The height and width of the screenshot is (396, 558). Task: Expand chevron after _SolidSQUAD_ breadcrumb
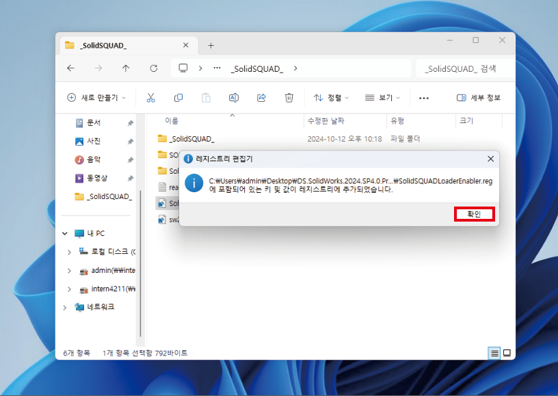coord(295,68)
